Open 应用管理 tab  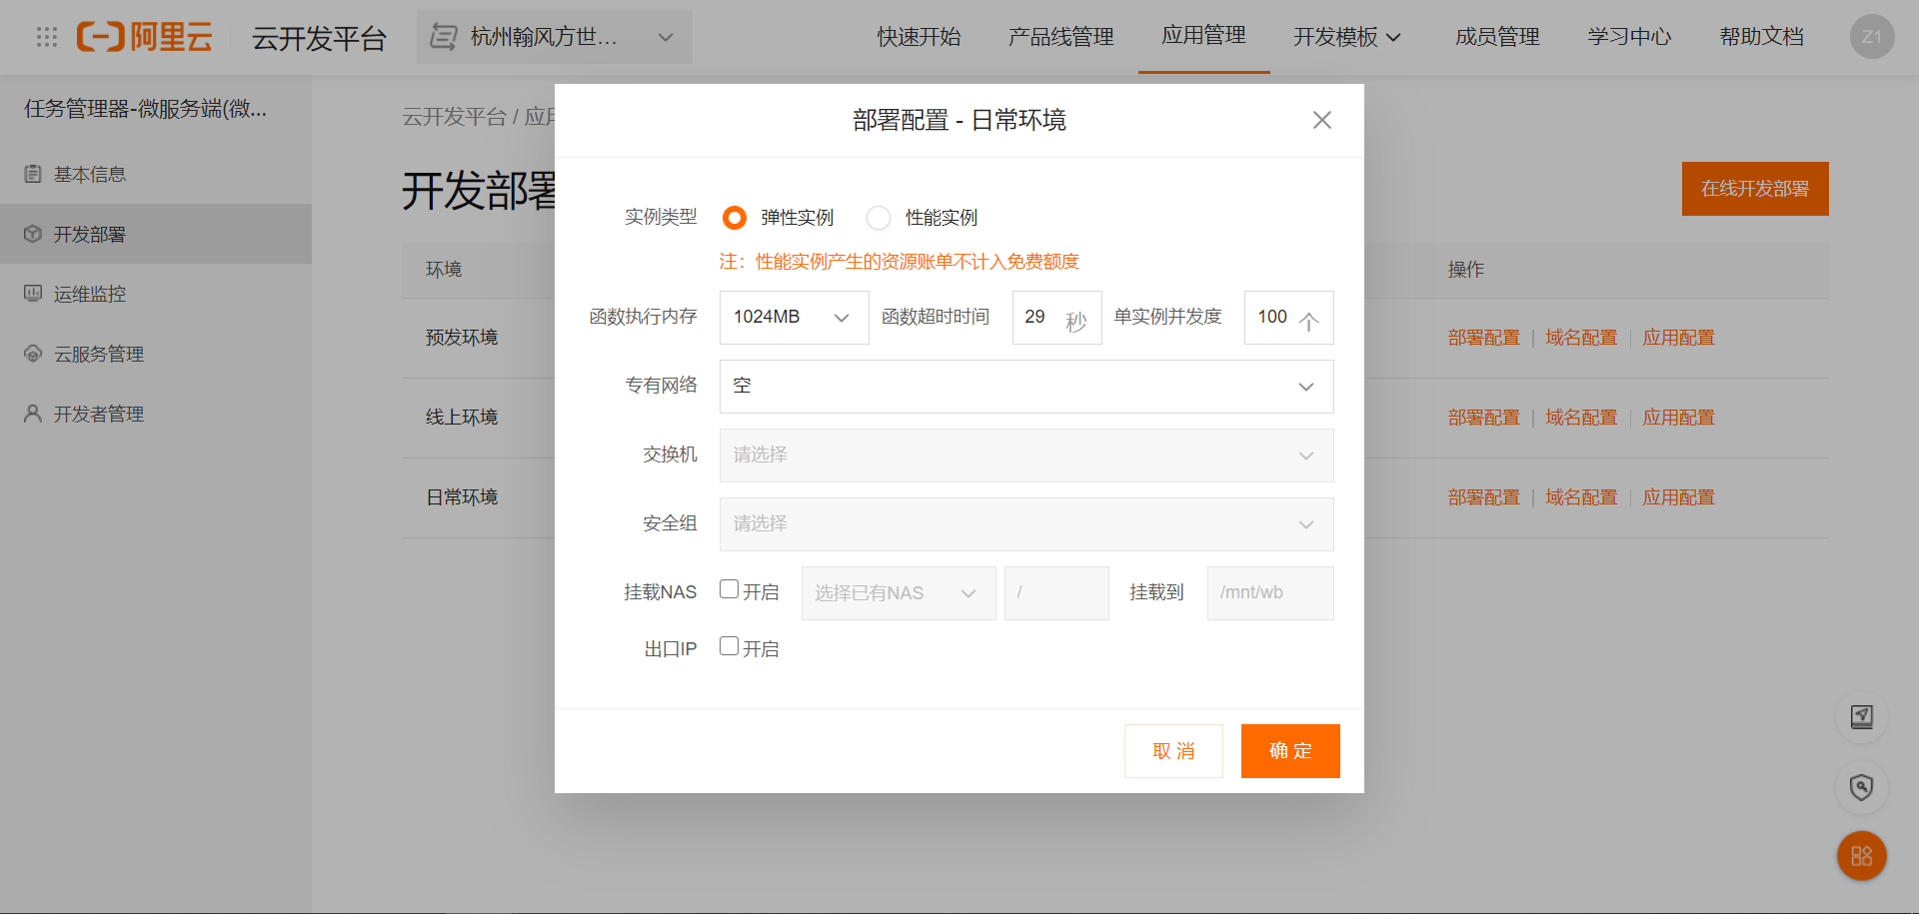1203,36
